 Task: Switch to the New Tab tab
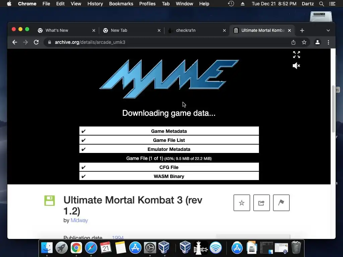132,30
